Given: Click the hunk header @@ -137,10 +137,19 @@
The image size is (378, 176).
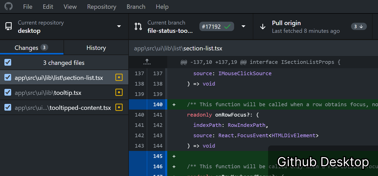Looking at the screenshot, I should 260,62.
